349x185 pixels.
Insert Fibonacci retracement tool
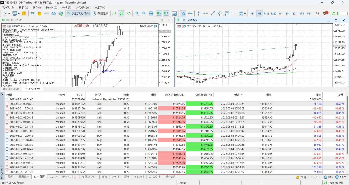(x=227, y=13)
